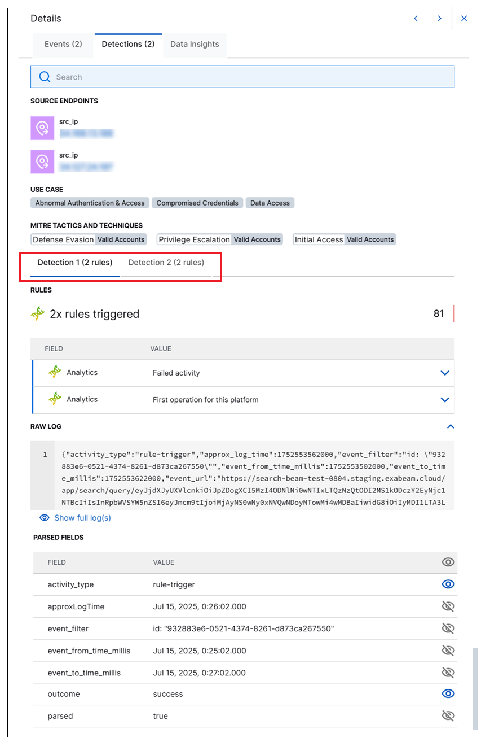The image size is (490, 742).
Task: Click value Jul 15, 2025, 0:25:02.000
Action: (x=200, y=651)
